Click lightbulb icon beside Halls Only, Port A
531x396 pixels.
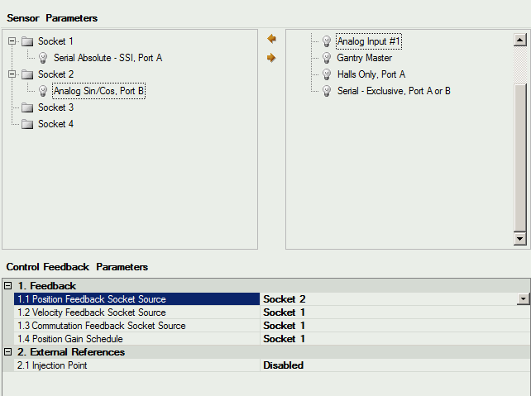327,74
